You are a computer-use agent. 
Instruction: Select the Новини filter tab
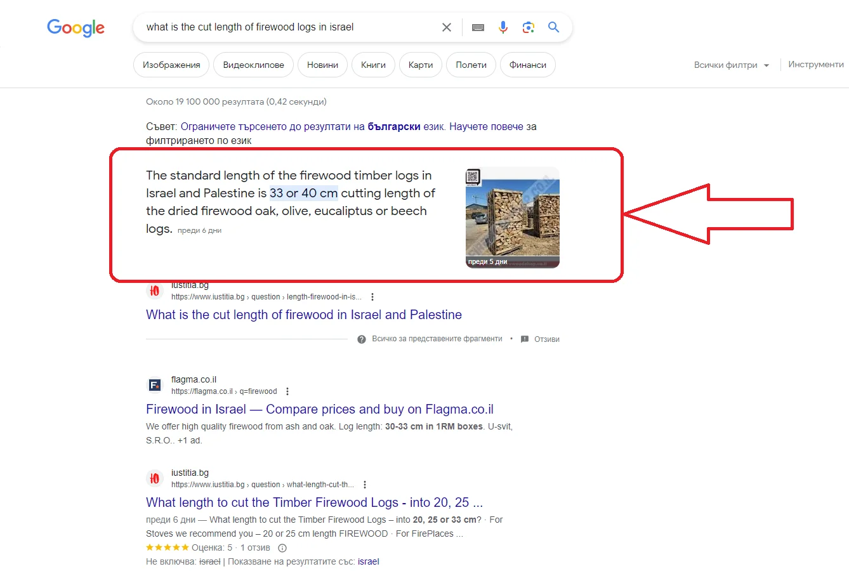322,65
